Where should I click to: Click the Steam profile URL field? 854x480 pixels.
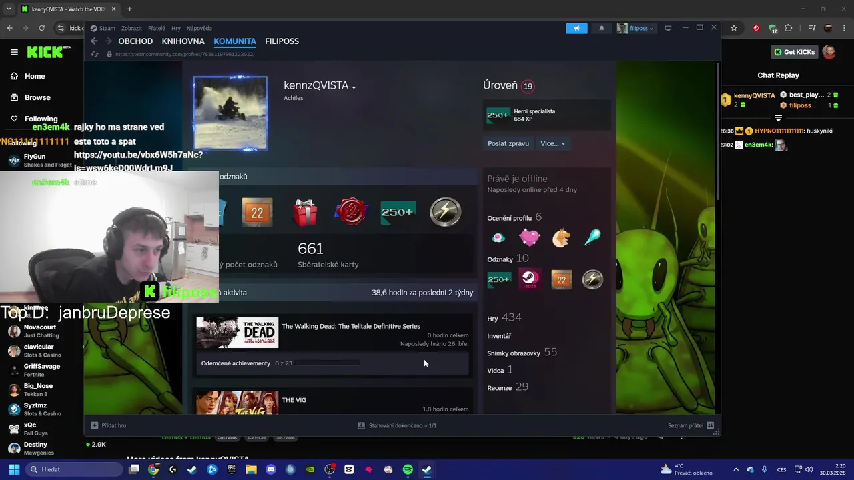point(185,54)
